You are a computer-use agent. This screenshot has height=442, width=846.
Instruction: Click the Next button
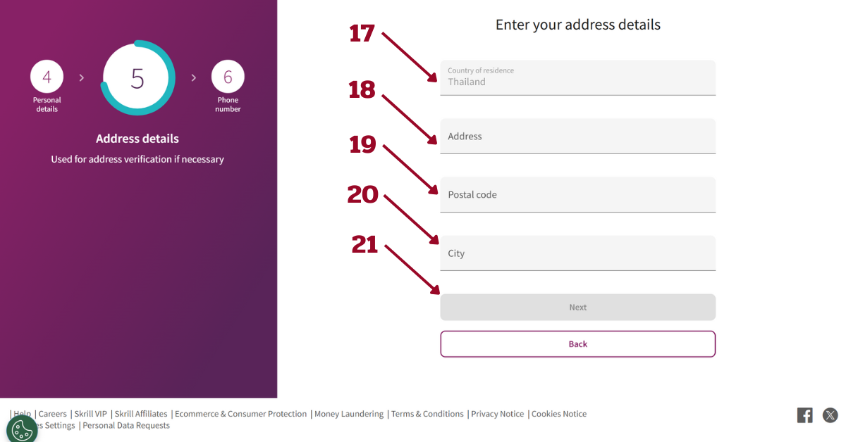point(578,307)
